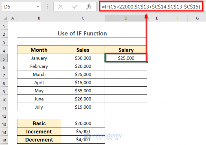Select June sales $26,000 cell
The image size is (206, 145).
[x=83, y=99]
